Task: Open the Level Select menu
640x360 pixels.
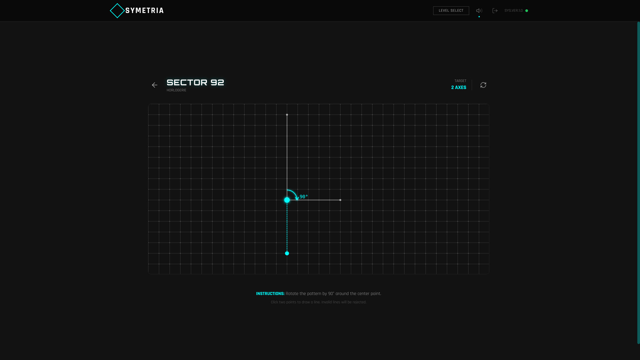Action: [x=451, y=11]
